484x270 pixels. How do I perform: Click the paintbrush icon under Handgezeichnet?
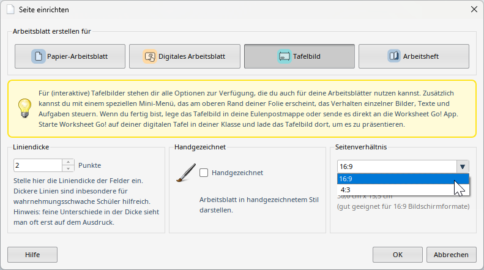tap(186, 173)
